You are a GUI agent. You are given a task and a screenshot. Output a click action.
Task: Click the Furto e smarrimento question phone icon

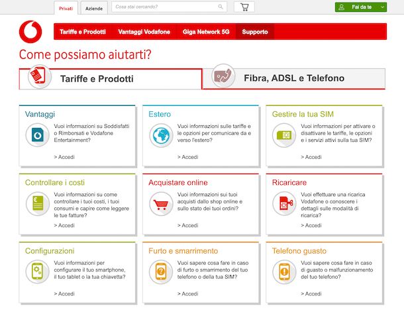pos(161,272)
